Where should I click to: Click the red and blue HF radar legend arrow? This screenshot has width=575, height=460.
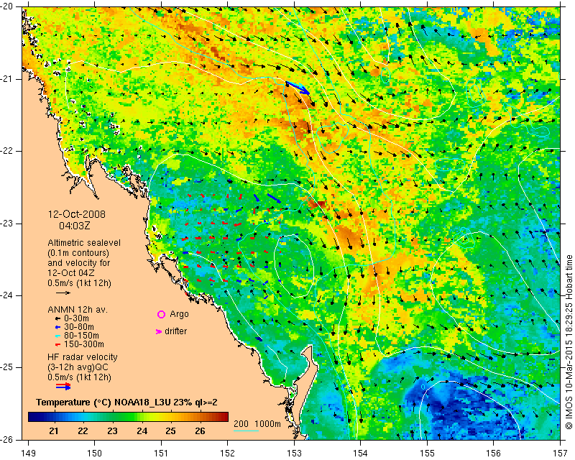pyautogui.click(x=63, y=387)
